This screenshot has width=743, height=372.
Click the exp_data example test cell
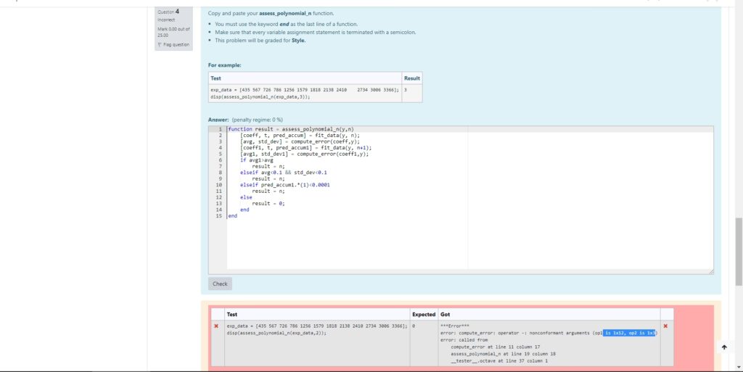click(x=304, y=93)
